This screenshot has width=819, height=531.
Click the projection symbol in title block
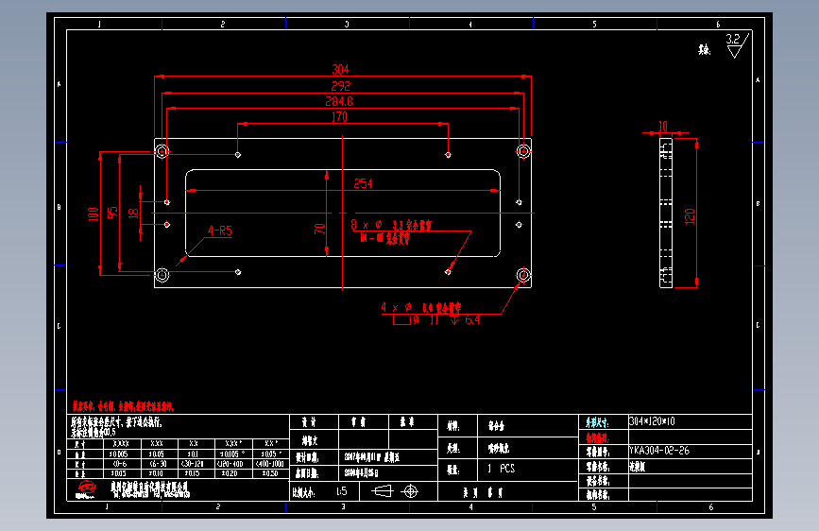396,491
